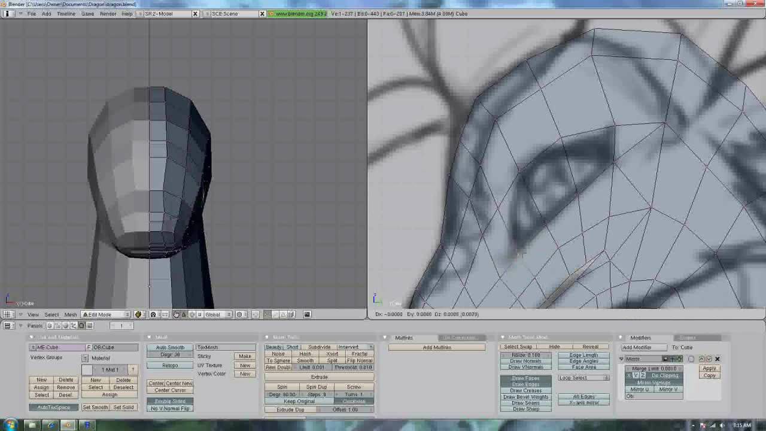Enable Mirror U option
The width and height of the screenshot is (766, 431).
pos(639,389)
